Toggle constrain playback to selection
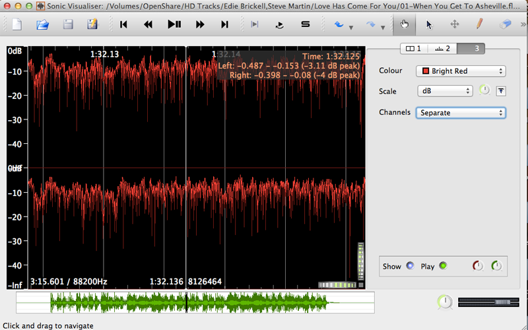Viewport: 528px width, 330px height. click(x=255, y=24)
